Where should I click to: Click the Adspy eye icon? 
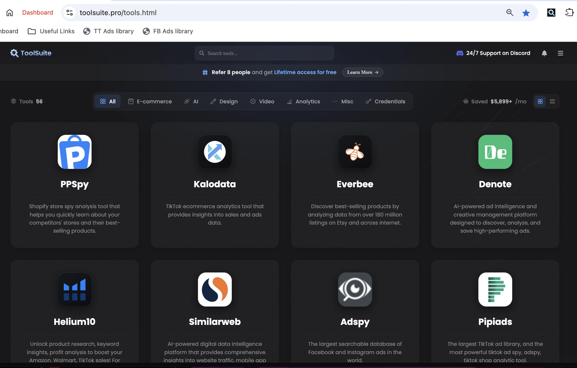(355, 289)
